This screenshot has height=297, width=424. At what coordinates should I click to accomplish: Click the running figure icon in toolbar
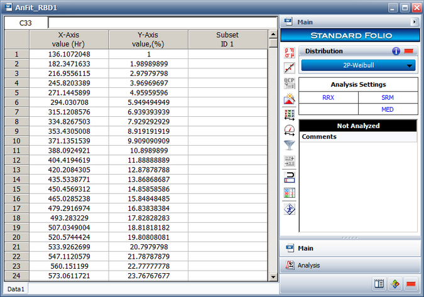[290, 209]
